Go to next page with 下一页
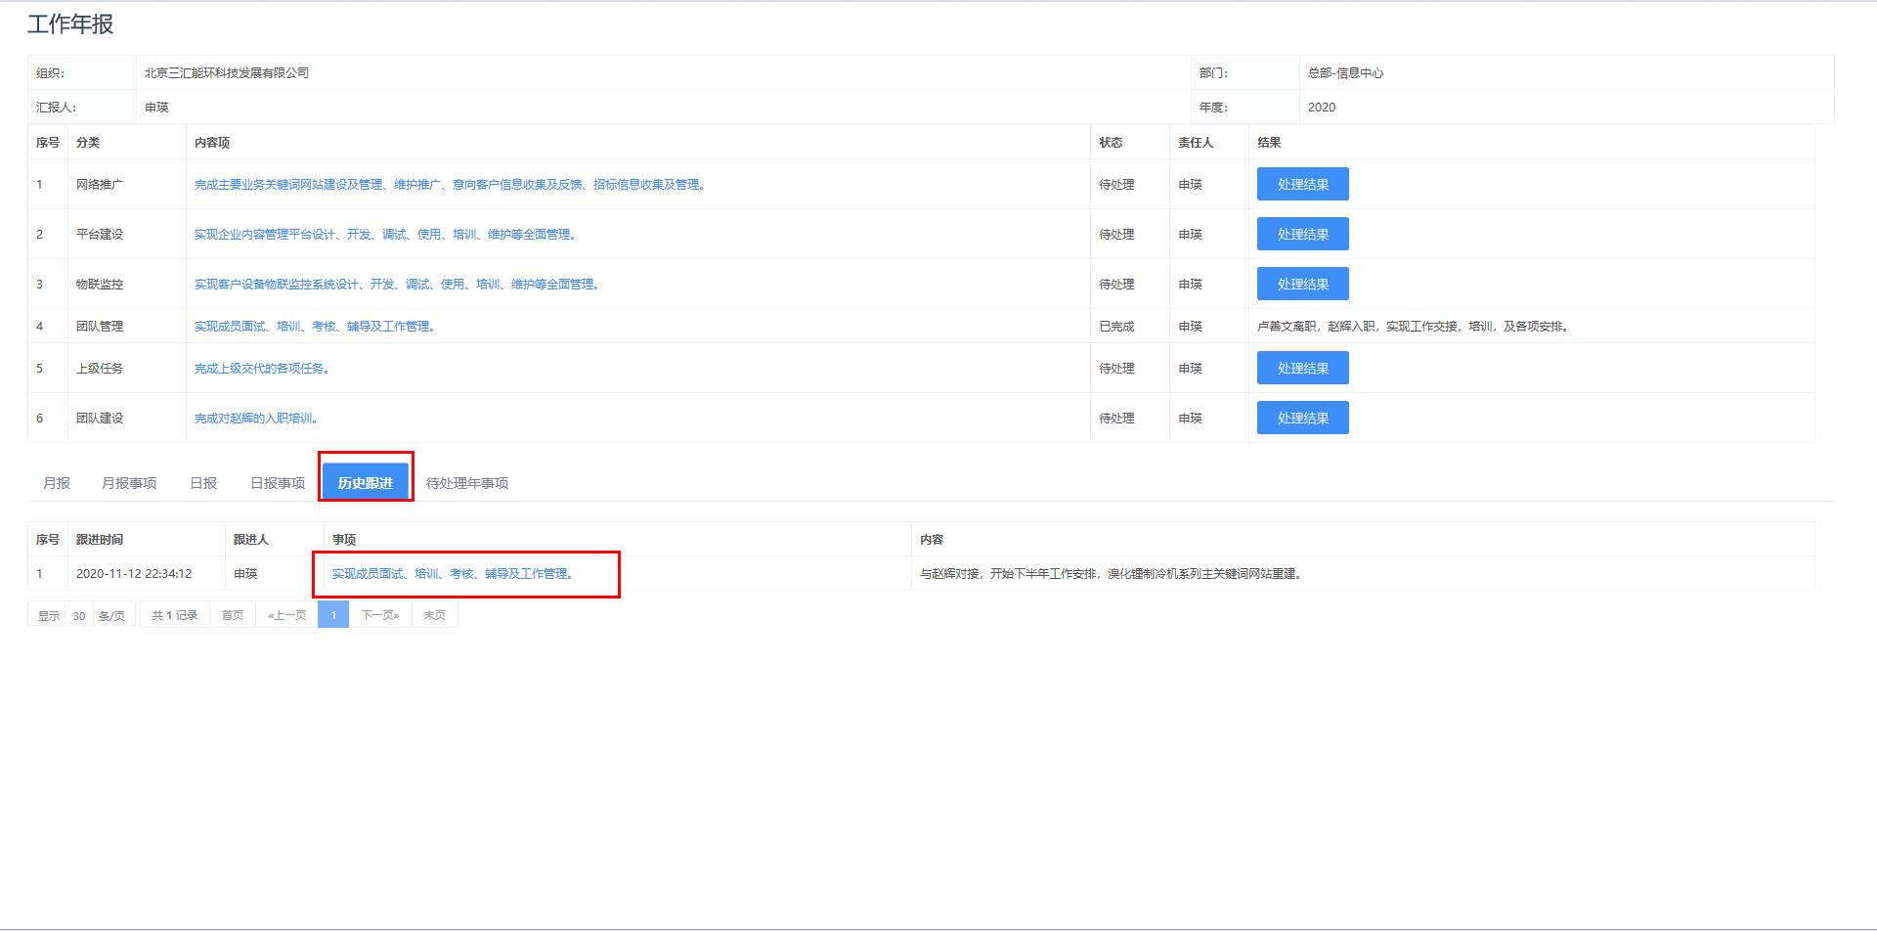 click(380, 615)
